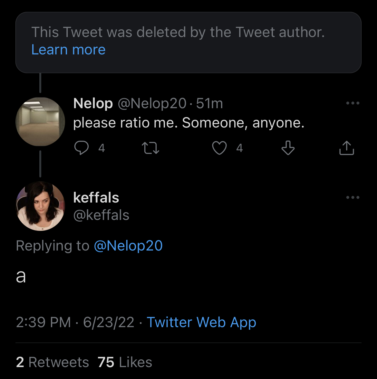Click the reply count 4 on Nelop's tweet
Viewport: 377px width, 379px height.
tap(101, 148)
